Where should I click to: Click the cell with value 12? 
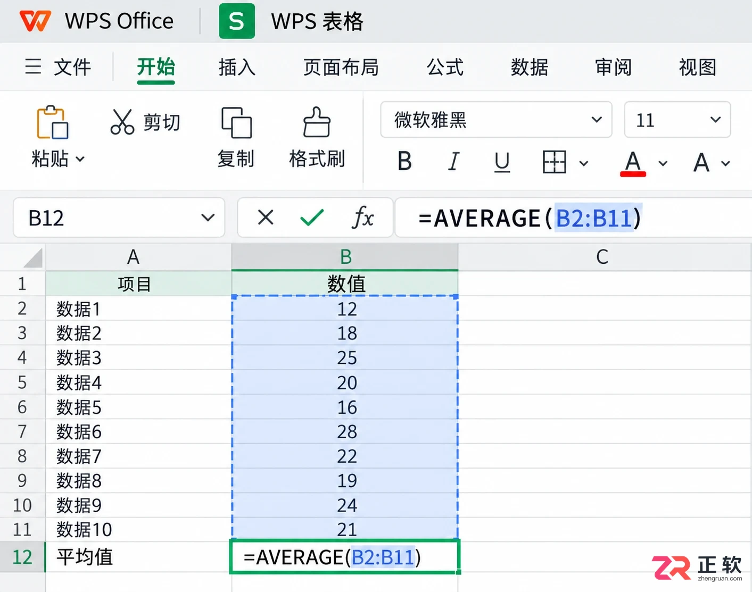pyautogui.click(x=345, y=308)
